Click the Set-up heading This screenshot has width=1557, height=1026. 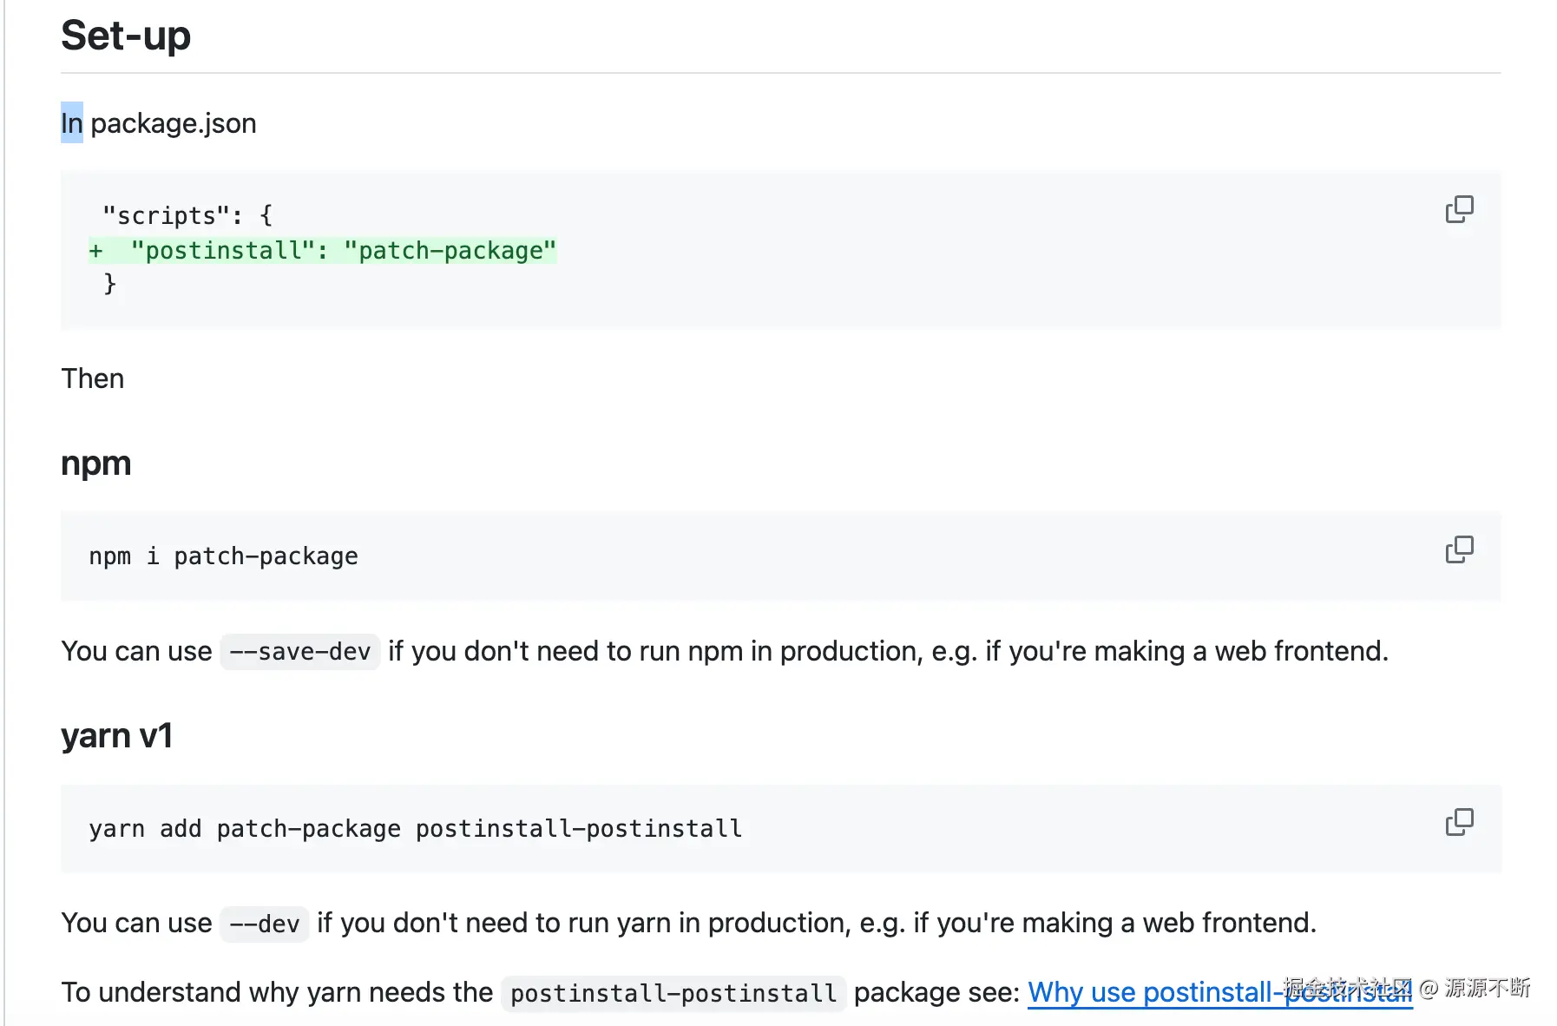click(126, 36)
